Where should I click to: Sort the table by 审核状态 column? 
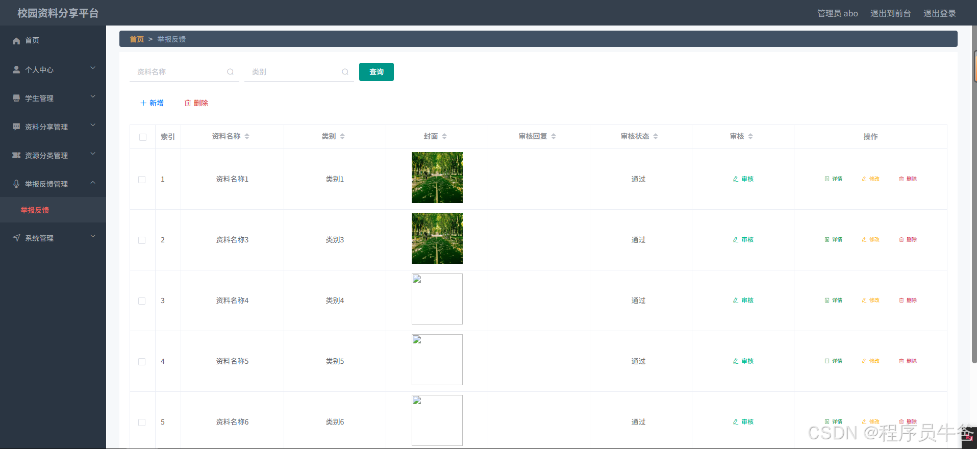[656, 136]
